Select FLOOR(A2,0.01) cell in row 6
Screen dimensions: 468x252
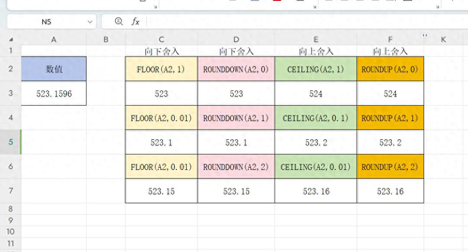(x=161, y=166)
